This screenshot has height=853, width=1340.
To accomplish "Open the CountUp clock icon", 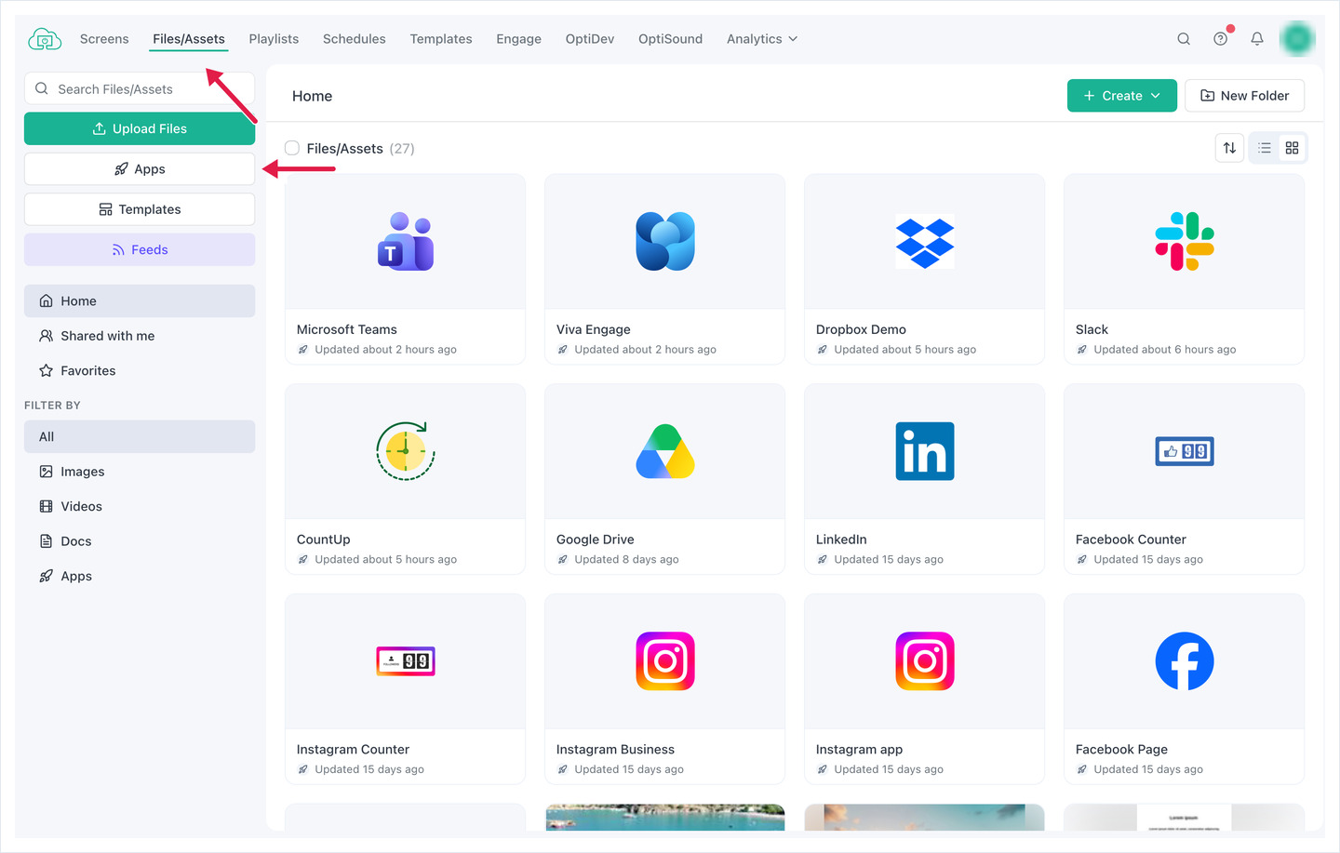I will [405, 451].
